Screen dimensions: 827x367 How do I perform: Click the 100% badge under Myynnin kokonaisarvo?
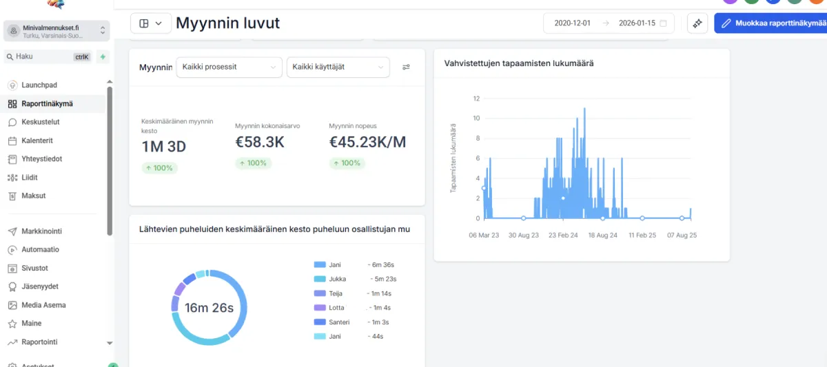(253, 163)
